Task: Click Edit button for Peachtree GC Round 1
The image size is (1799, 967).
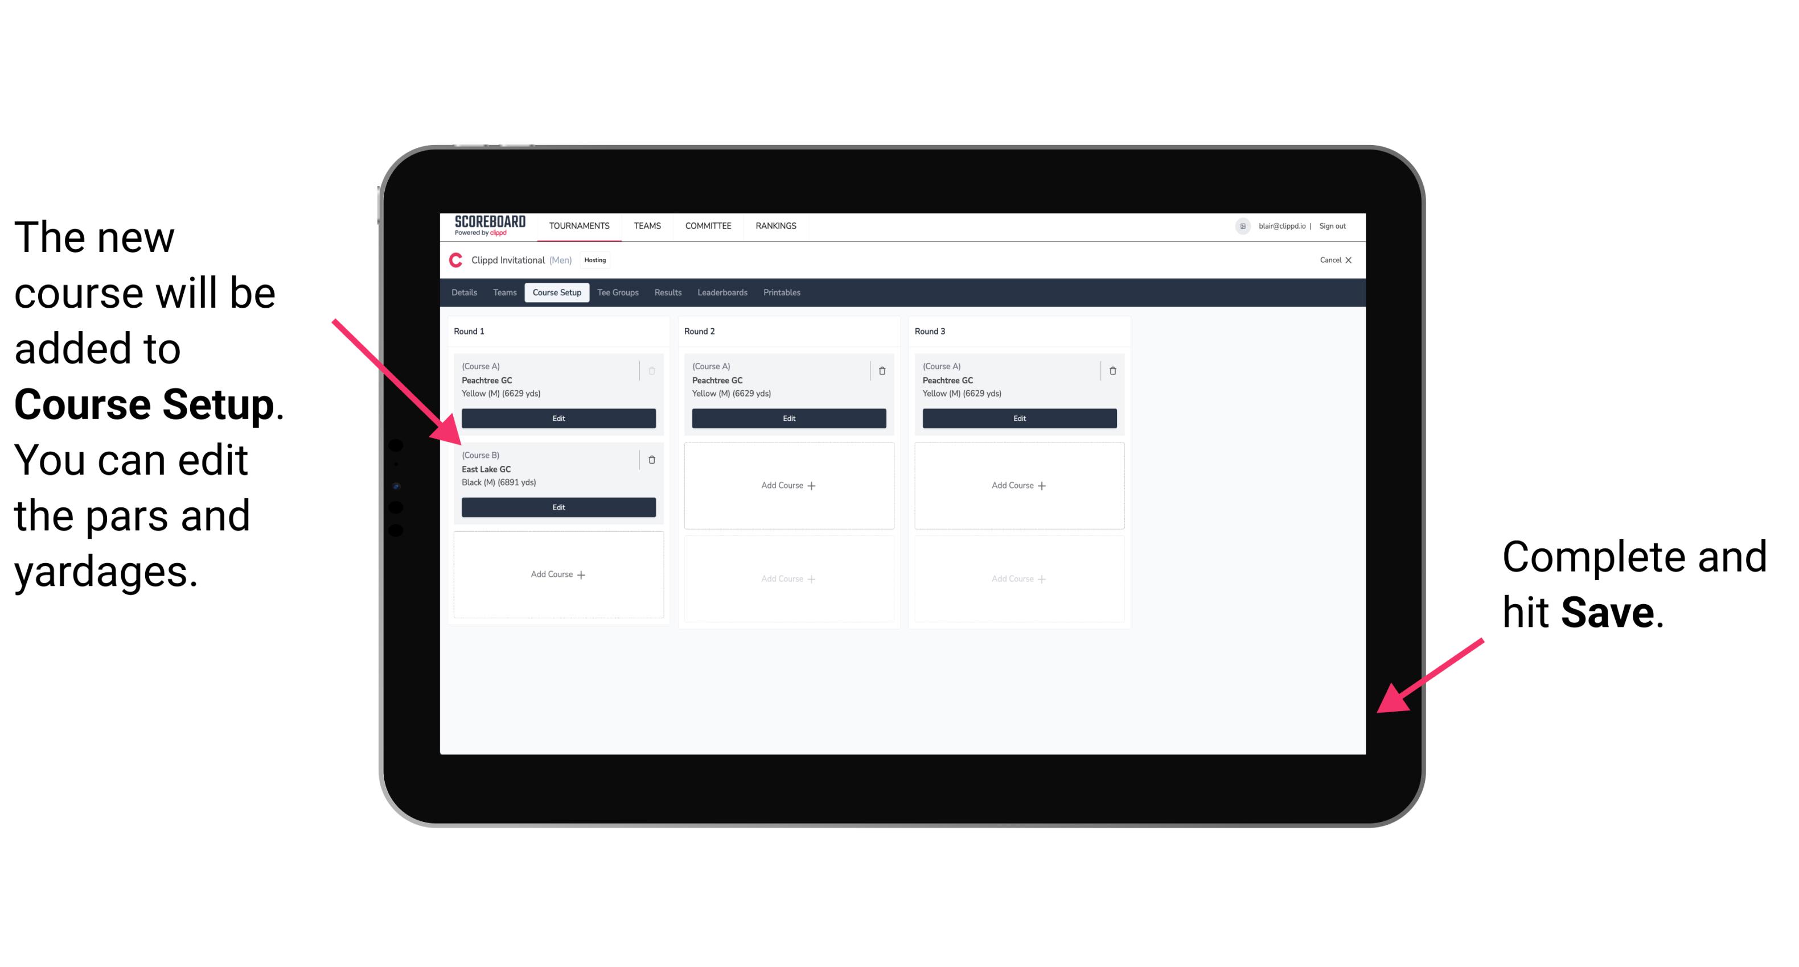Action: (557, 418)
